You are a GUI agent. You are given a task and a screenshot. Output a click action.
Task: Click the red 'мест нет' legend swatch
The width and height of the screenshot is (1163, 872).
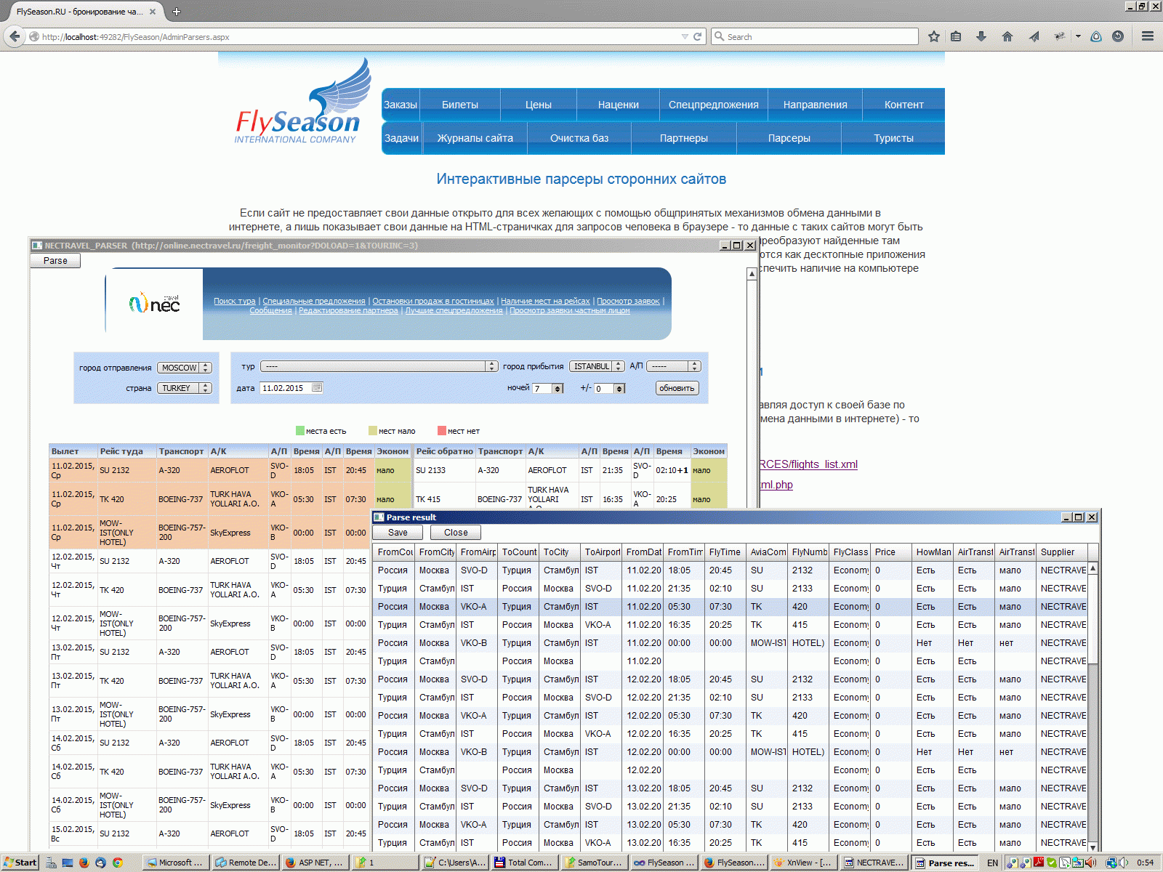[442, 431]
